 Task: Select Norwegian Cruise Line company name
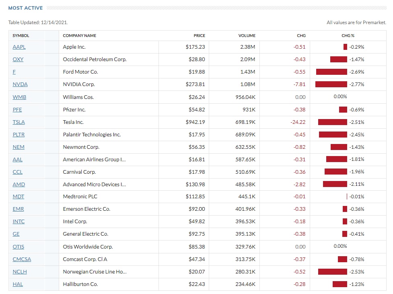(95, 272)
